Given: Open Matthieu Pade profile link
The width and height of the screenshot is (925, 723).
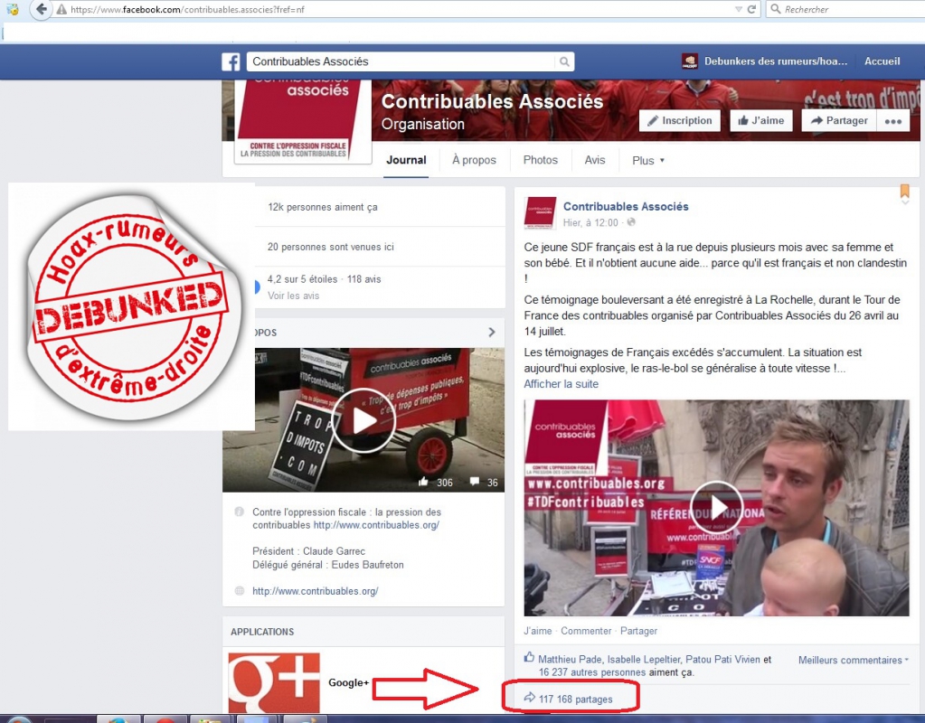Looking at the screenshot, I should click(x=570, y=660).
